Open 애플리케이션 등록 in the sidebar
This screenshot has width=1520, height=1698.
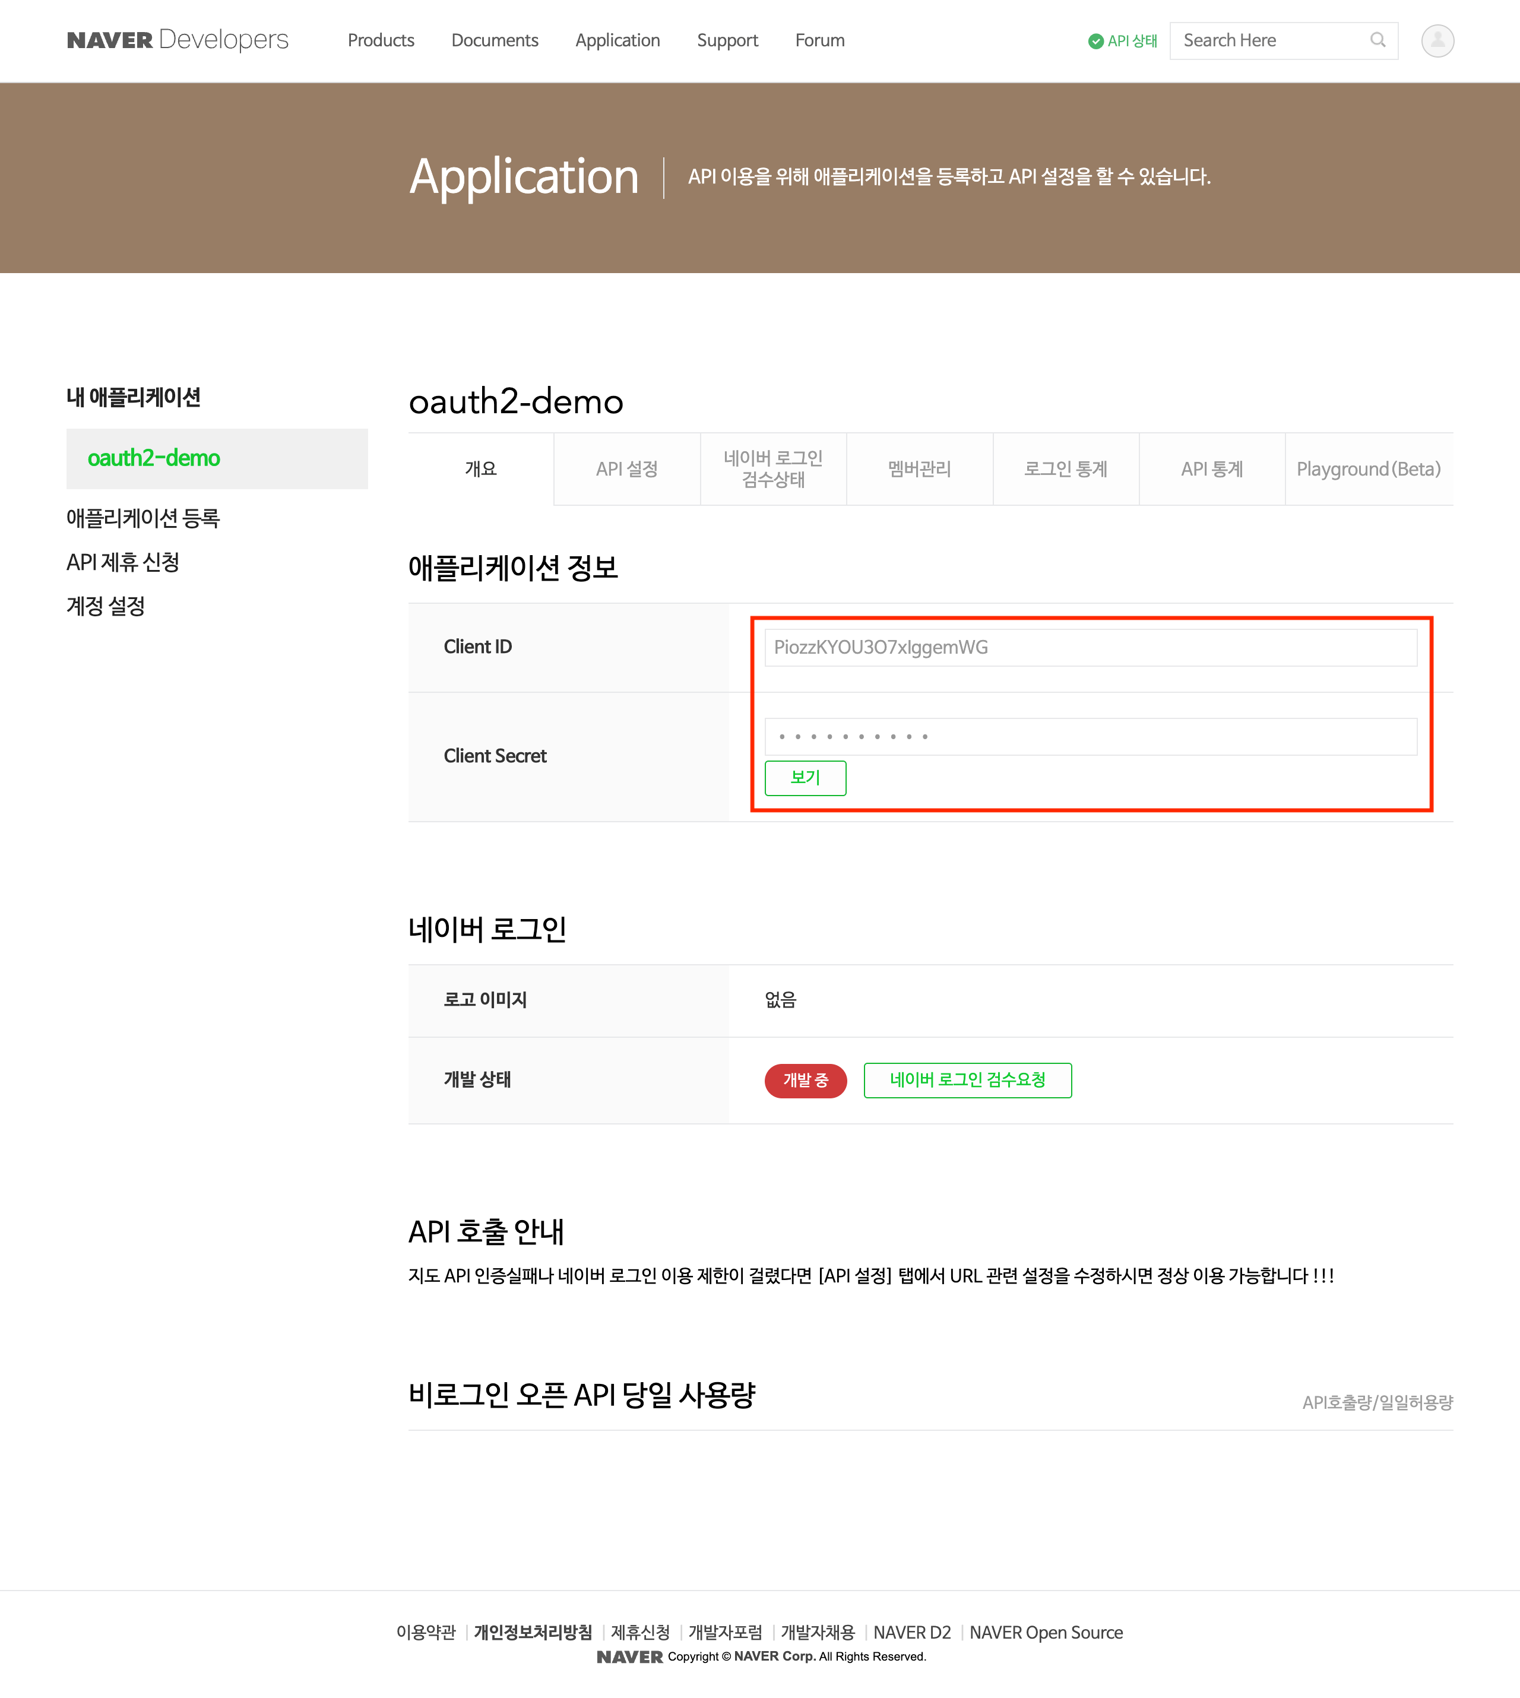(x=143, y=518)
